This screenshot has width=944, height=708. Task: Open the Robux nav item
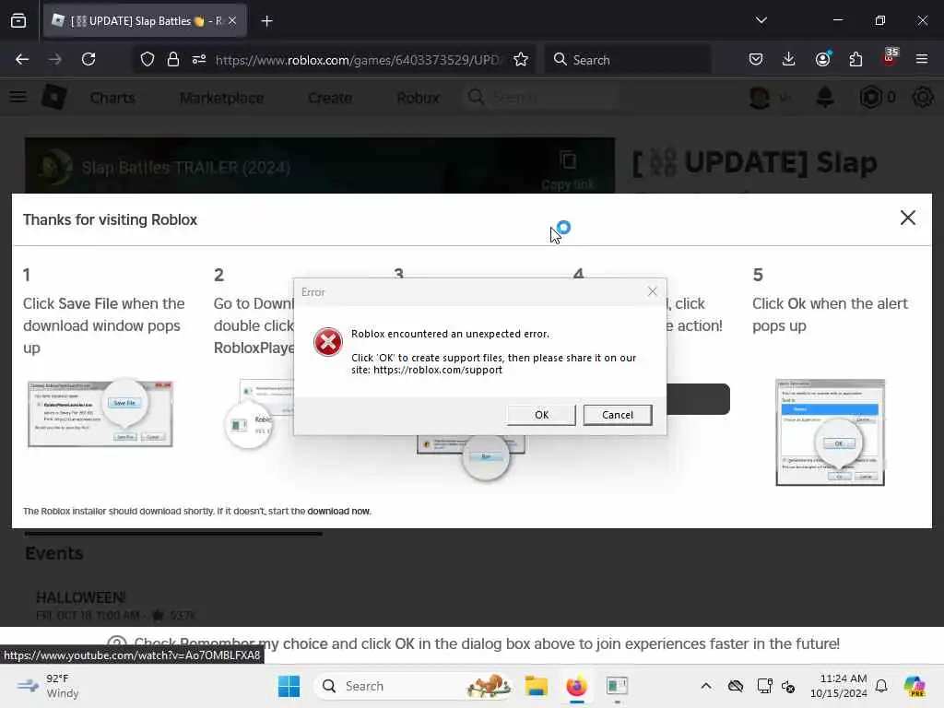418,98
